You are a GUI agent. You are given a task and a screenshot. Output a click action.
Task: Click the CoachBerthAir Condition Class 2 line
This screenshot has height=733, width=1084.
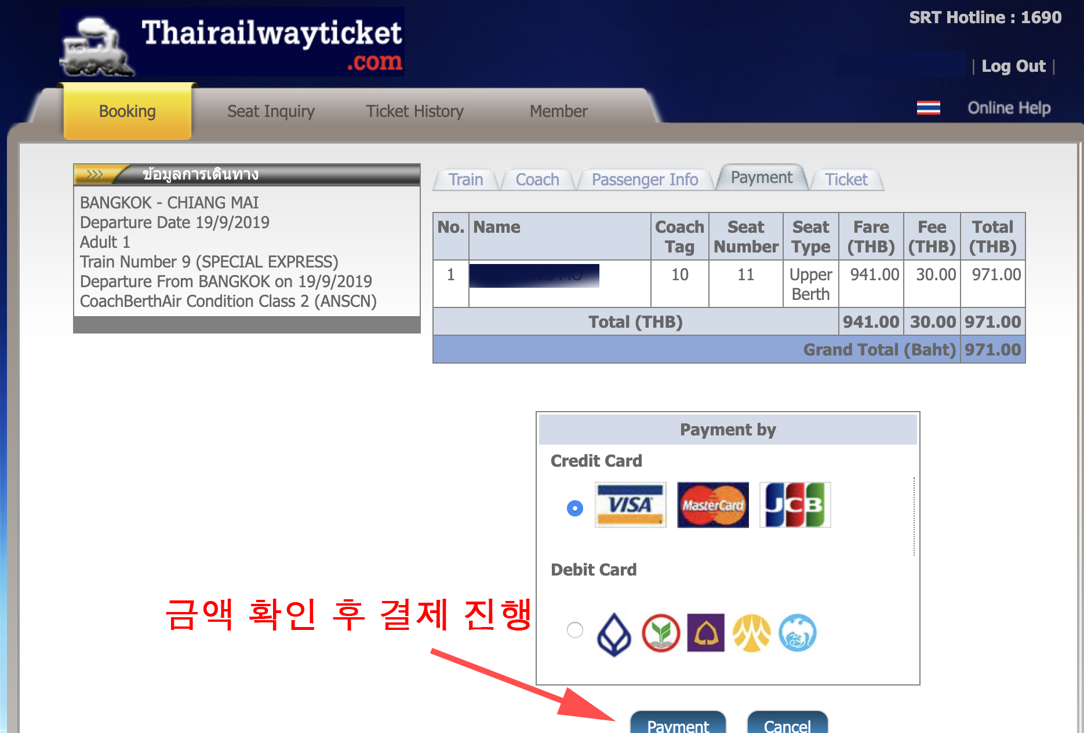click(228, 301)
